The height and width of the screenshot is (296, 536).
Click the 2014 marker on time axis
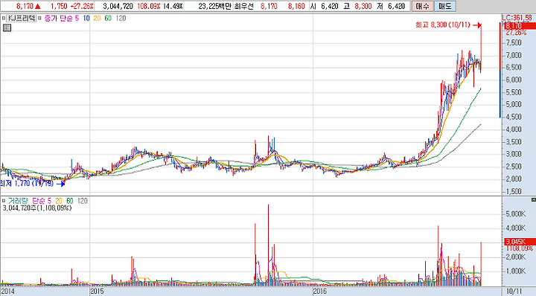[x=7, y=292]
